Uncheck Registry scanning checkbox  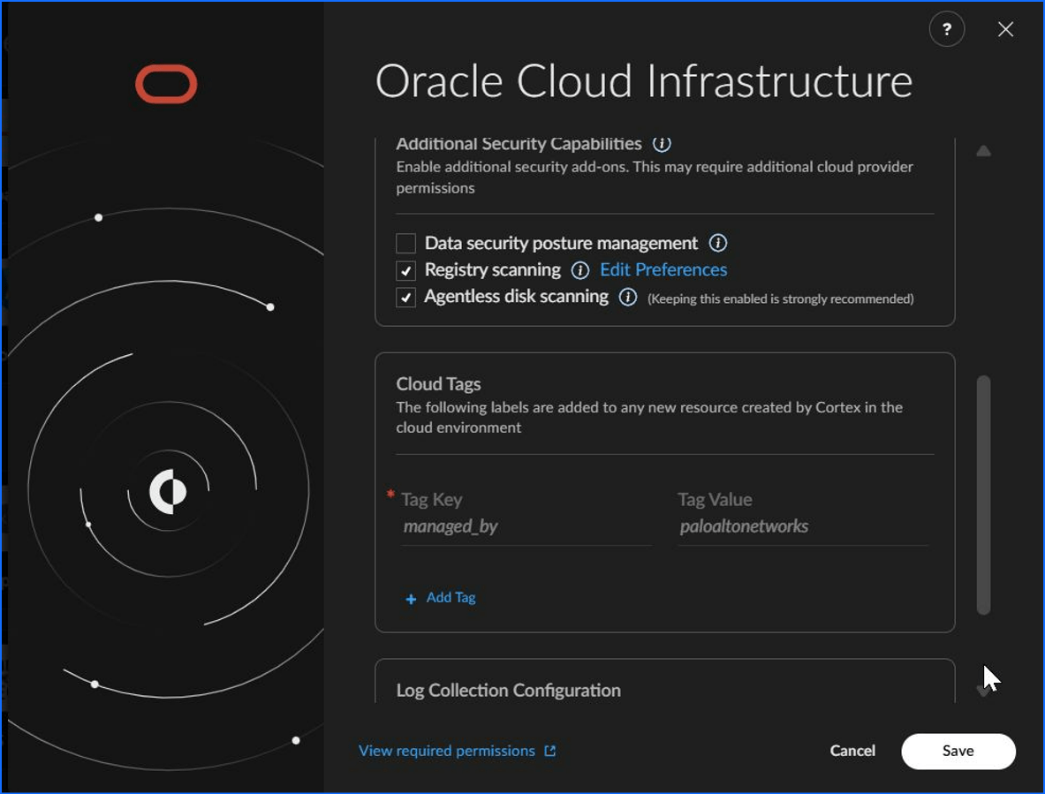[405, 270]
